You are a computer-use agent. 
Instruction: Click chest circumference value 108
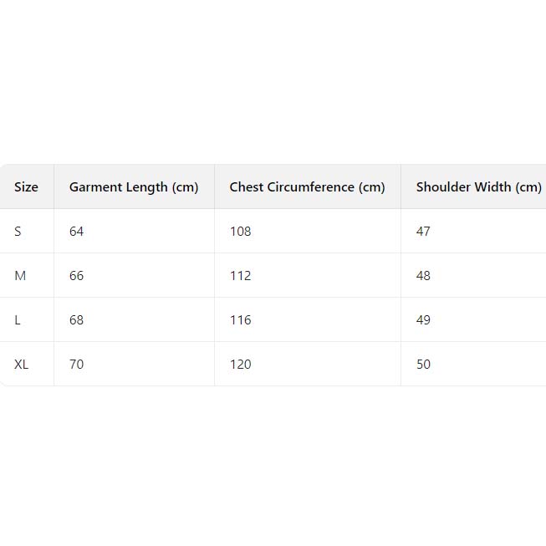point(240,232)
